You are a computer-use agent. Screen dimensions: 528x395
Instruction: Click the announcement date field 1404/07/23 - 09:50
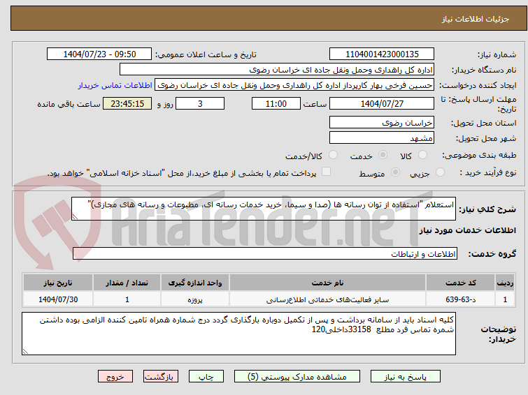tap(99, 54)
